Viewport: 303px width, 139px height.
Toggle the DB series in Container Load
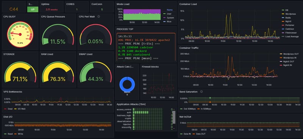287,10
